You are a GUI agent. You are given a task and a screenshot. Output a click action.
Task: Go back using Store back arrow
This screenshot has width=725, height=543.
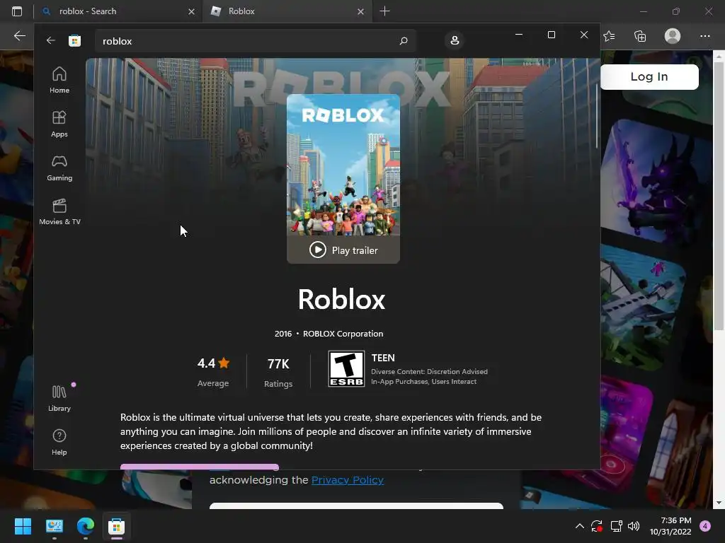50,40
